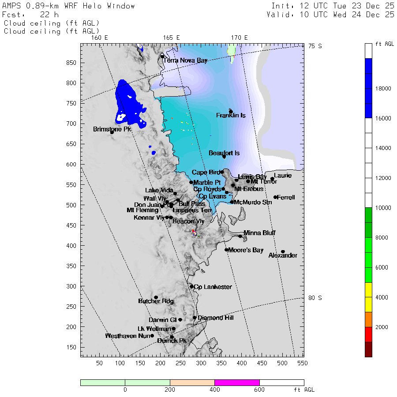The image size is (397, 397).
Task: Click the Minna Bluff label
Action: pos(259,233)
